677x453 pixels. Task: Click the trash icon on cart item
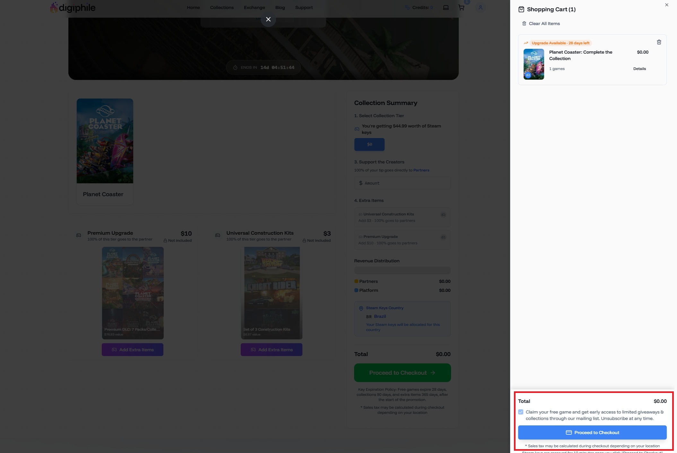(x=659, y=42)
